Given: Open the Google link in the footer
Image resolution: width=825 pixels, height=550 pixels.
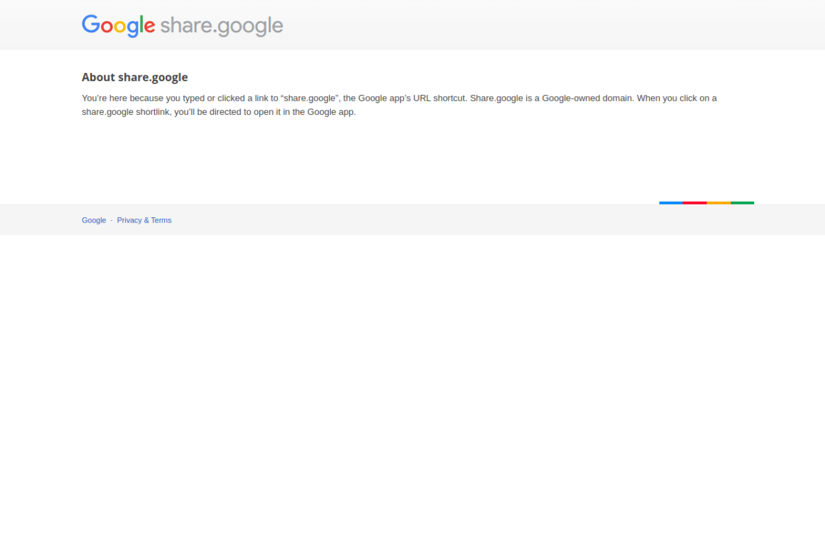Looking at the screenshot, I should tap(94, 221).
